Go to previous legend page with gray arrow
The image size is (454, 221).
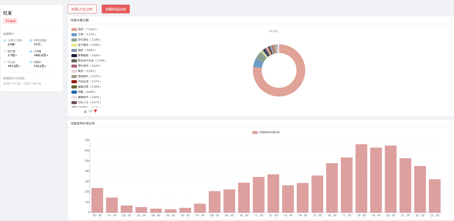coord(85,111)
